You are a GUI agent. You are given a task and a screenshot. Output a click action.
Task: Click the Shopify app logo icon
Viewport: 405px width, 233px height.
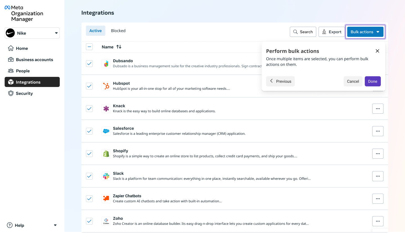tap(106, 154)
